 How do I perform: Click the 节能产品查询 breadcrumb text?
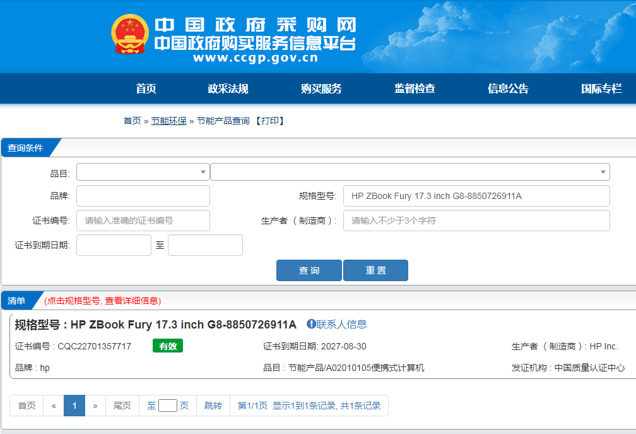click(223, 121)
